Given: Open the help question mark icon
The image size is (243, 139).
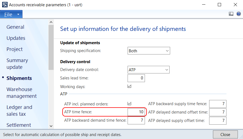Looking at the screenshot, I should [x=238, y=14].
